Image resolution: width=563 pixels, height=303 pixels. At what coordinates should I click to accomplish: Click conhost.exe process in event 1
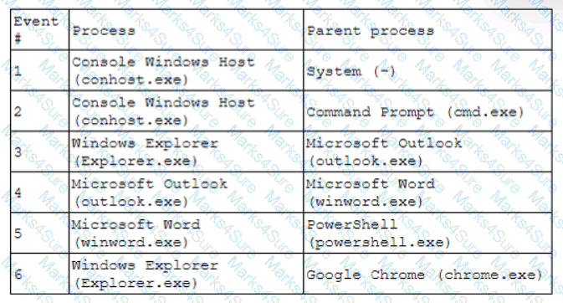[186, 70]
